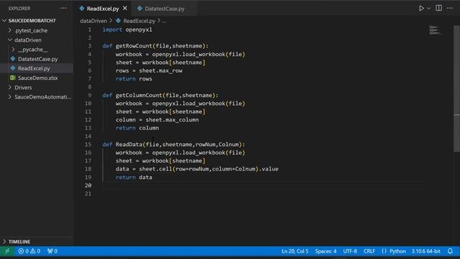Open the forwarded ports status item
The image size is (460, 259).
point(52,251)
